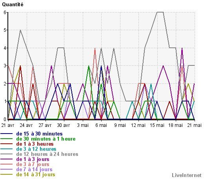This screenshot has height=179, width=204.
Task: Click the y-axis value label 6
Action: (x=5, y=13)
